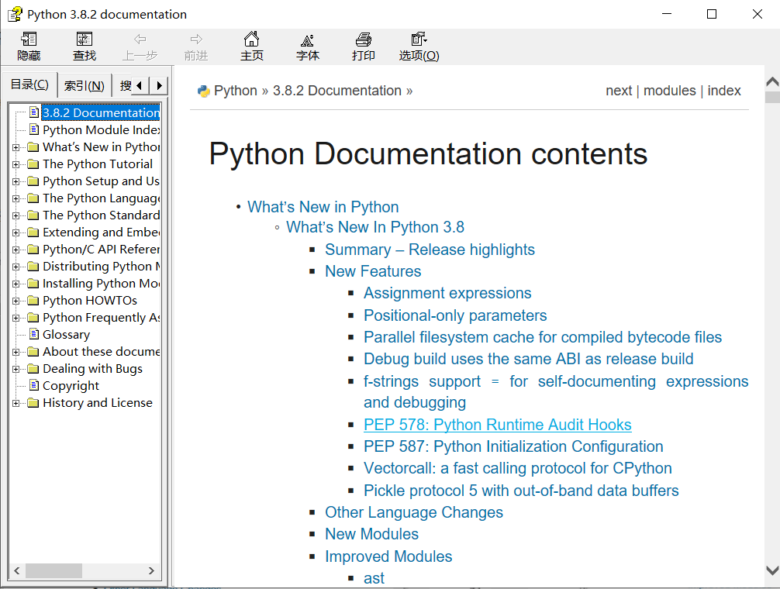Click page icon next to Glossary
This screenshot has height=589, width=780.
tap(34, 334)
